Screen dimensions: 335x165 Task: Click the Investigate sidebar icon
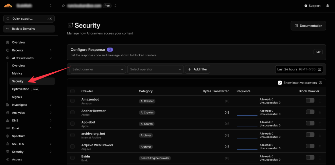[x=8, y=105]
